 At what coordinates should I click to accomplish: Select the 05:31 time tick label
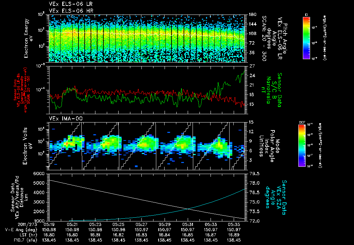188,224
